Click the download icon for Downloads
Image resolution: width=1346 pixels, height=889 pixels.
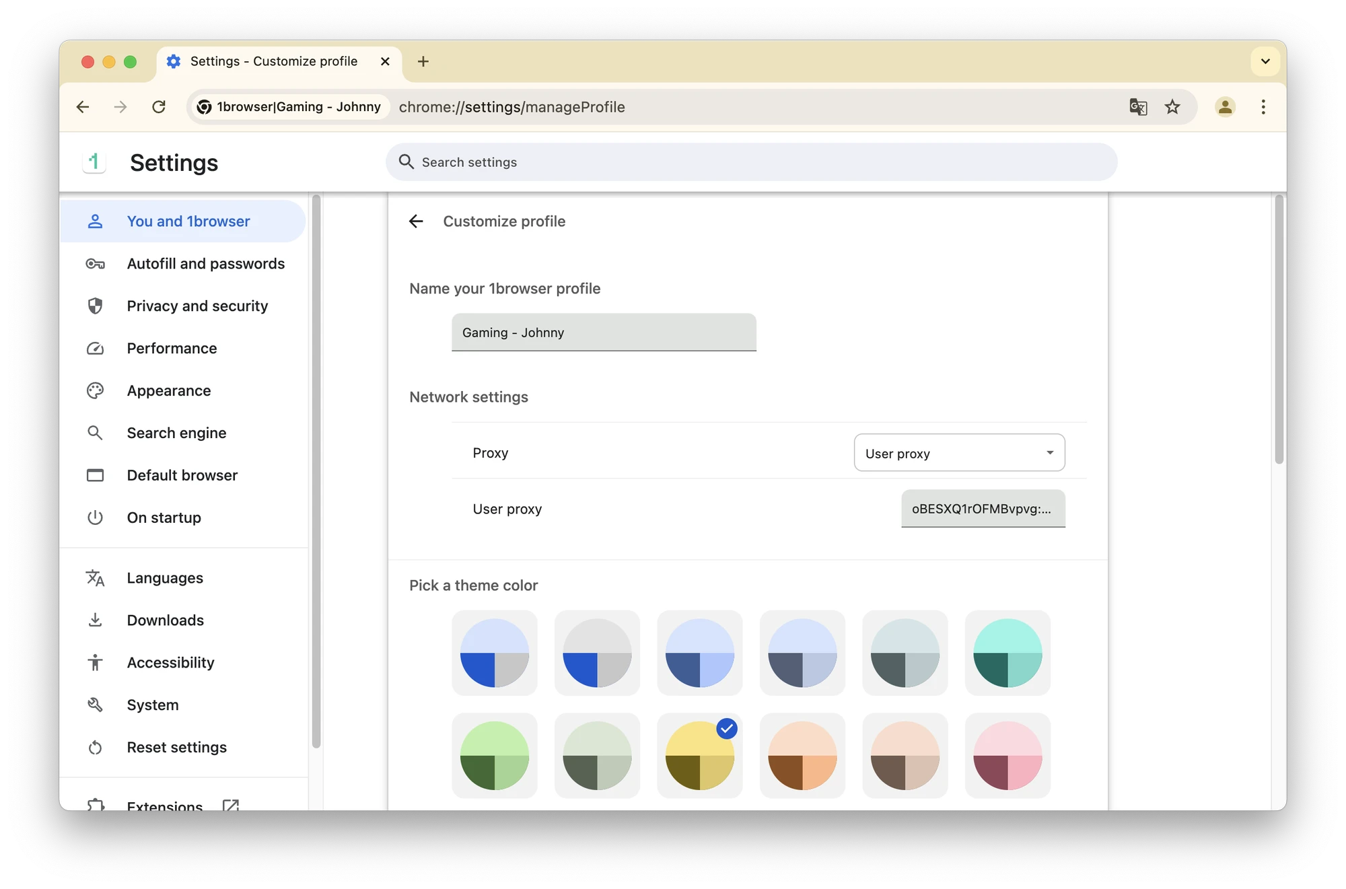[x=95, y=620]
